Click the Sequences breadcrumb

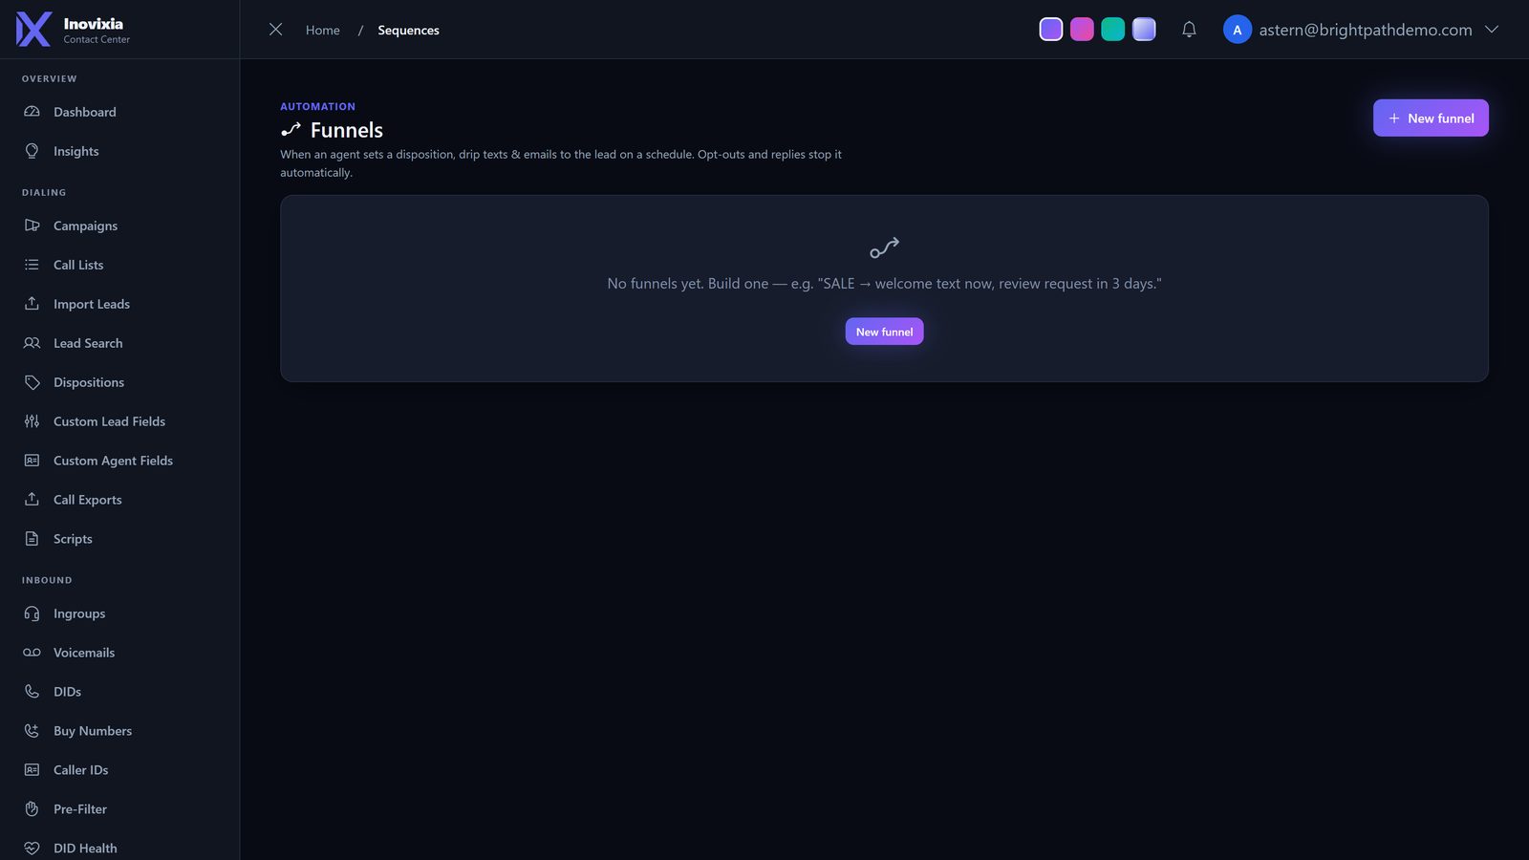408,31
